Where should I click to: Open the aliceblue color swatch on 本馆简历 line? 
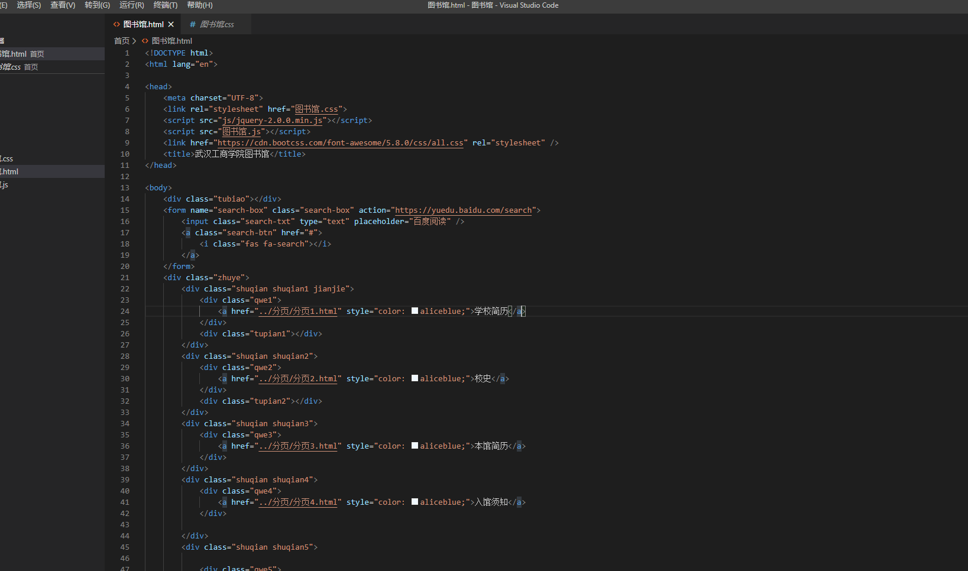pyautogui.click(x=415, y=446)
